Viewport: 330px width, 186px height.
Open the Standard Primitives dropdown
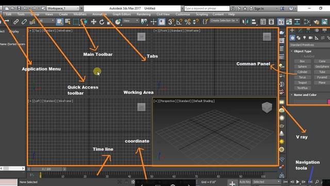309,45
